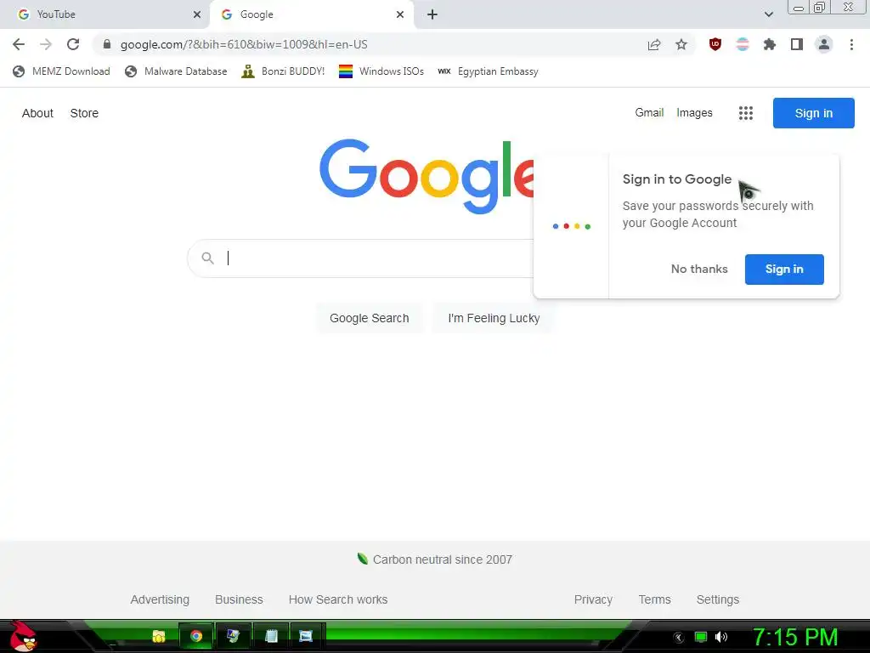Bookmark this tab with the star icon
Image resolution: width=870 pixels, height=653 pixels.
tap(681, 44)
